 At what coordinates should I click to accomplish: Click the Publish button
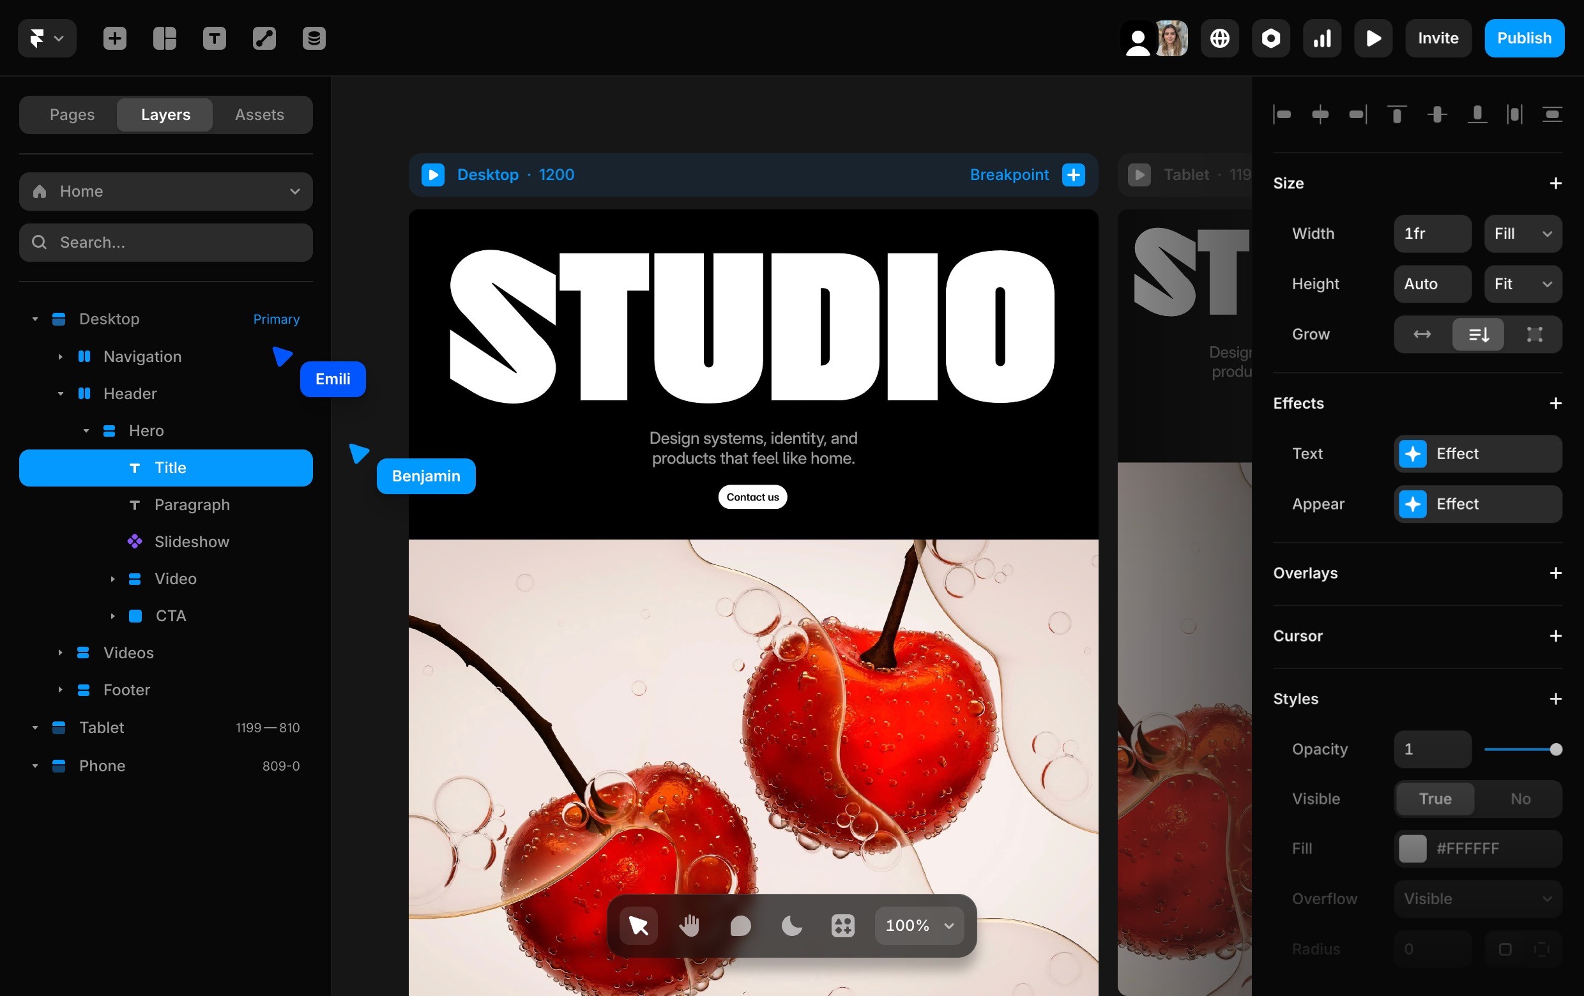(x=1523, y=38)
